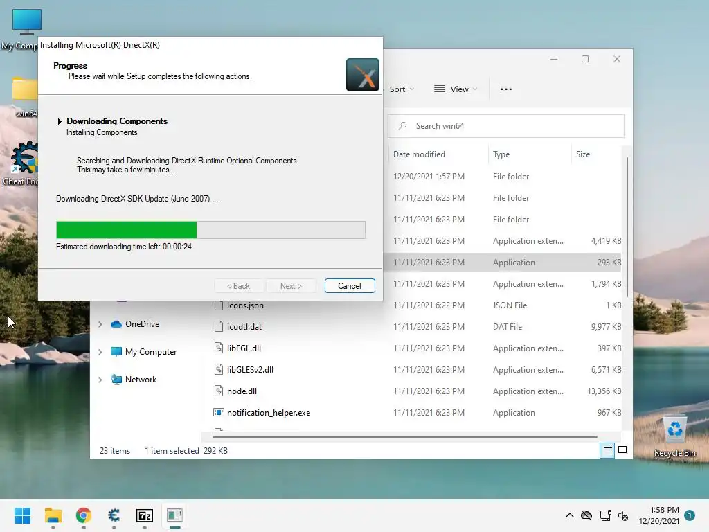Click the libGLESv2.dll file icon
Screen dimensions: 709x532
(x=218, y=370)
